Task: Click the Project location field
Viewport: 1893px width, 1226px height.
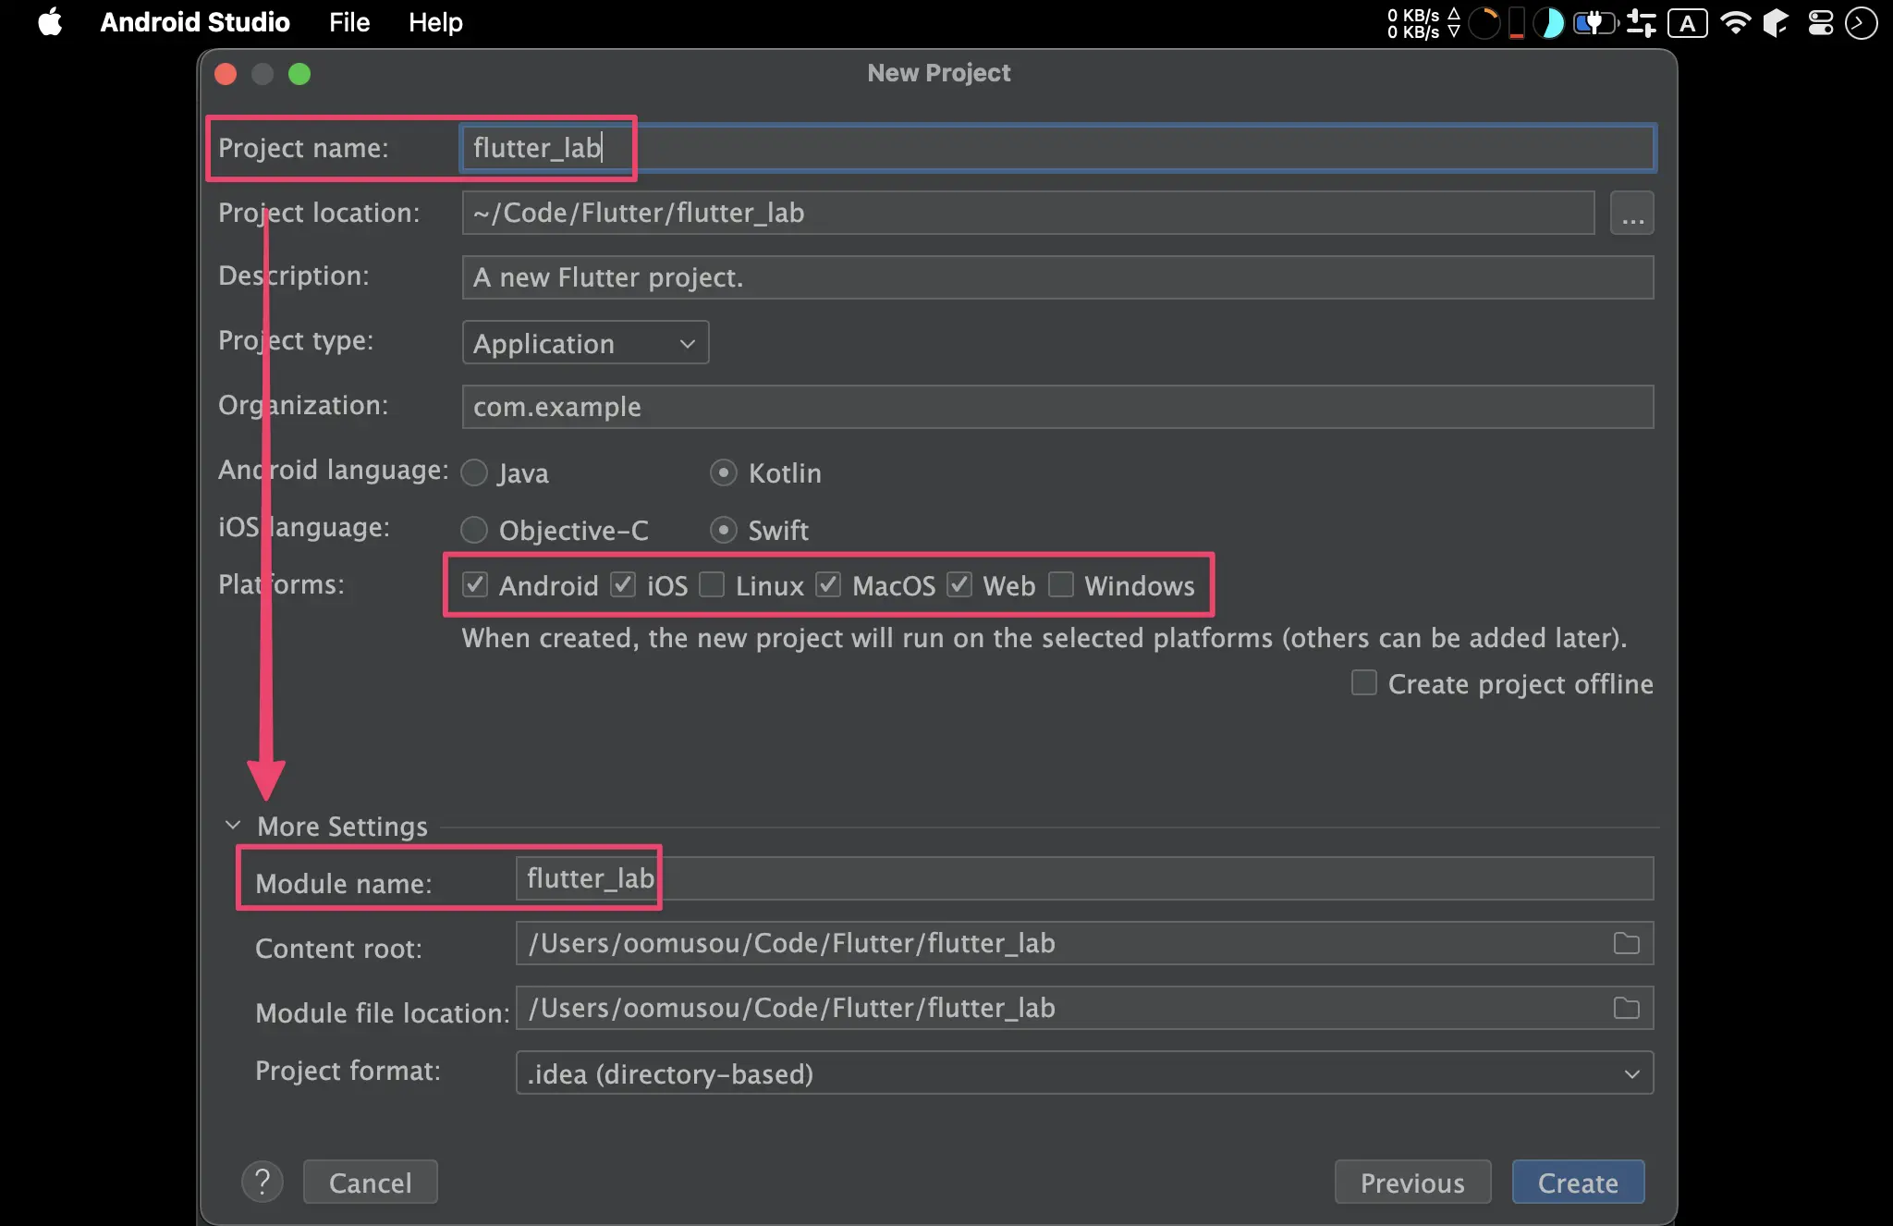Action: point(1028,213)
